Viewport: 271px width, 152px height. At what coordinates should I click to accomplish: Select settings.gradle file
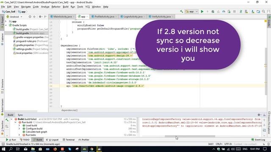(x=30, y=49)
